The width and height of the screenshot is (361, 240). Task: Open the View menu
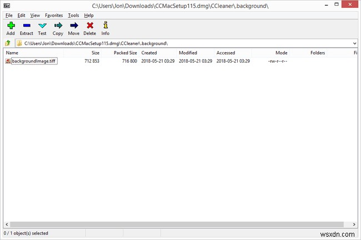pos(35,16)
